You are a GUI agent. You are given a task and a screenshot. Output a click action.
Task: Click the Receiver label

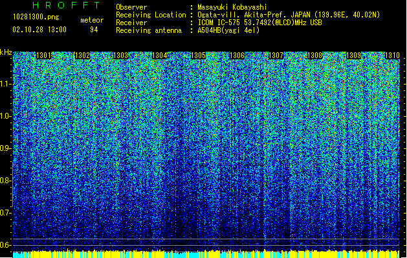[131, 23]
